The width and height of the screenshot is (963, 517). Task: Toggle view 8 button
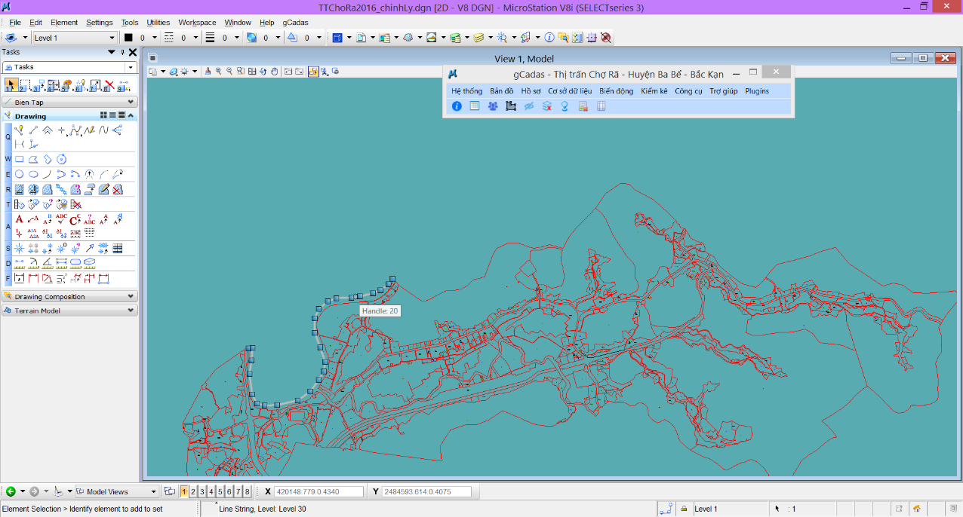[247, 492]
